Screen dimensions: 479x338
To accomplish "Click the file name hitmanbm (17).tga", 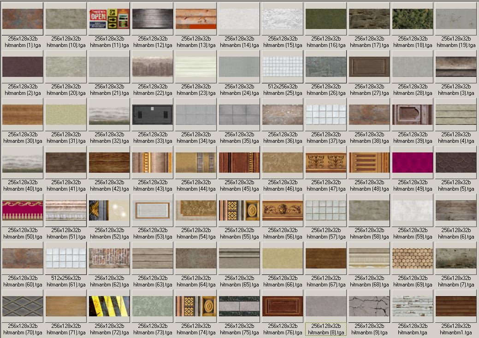I will pyautogui.click(x=369, y=45).
